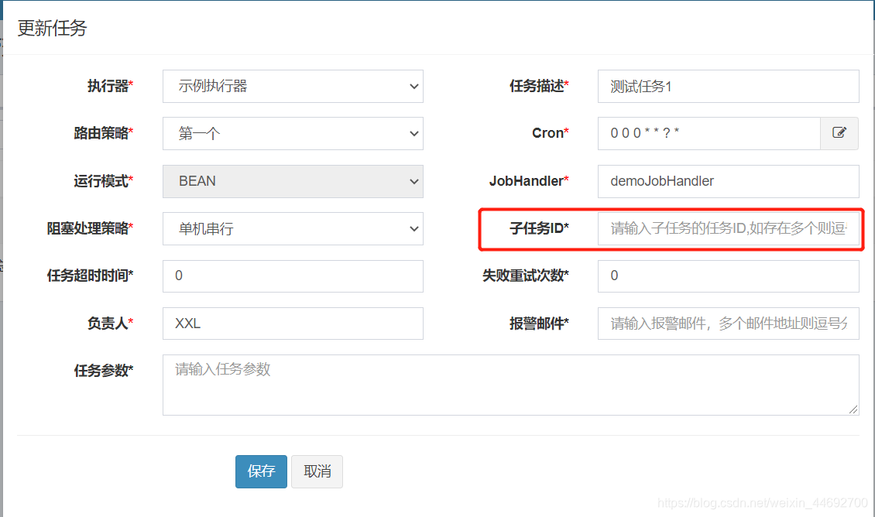Open the 执行器 dropdown
The image size is (875, 517).
293,87
